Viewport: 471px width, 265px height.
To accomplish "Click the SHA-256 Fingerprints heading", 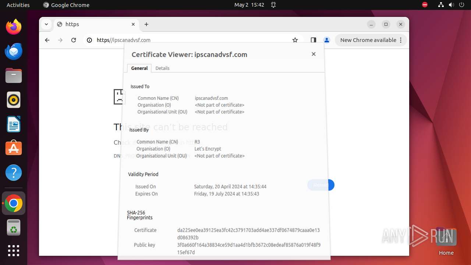I will [x=140, y=215].
